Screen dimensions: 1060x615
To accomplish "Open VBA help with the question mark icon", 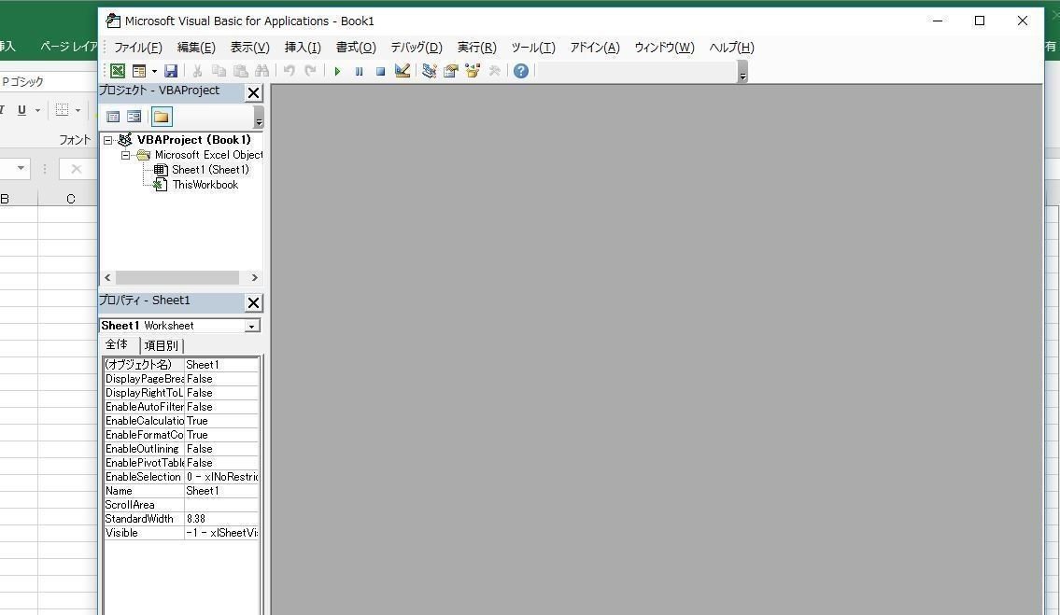I will coord(520,70).
